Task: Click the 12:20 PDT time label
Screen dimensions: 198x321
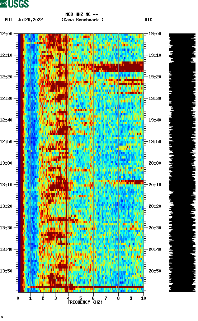Action: coord(6,77)
